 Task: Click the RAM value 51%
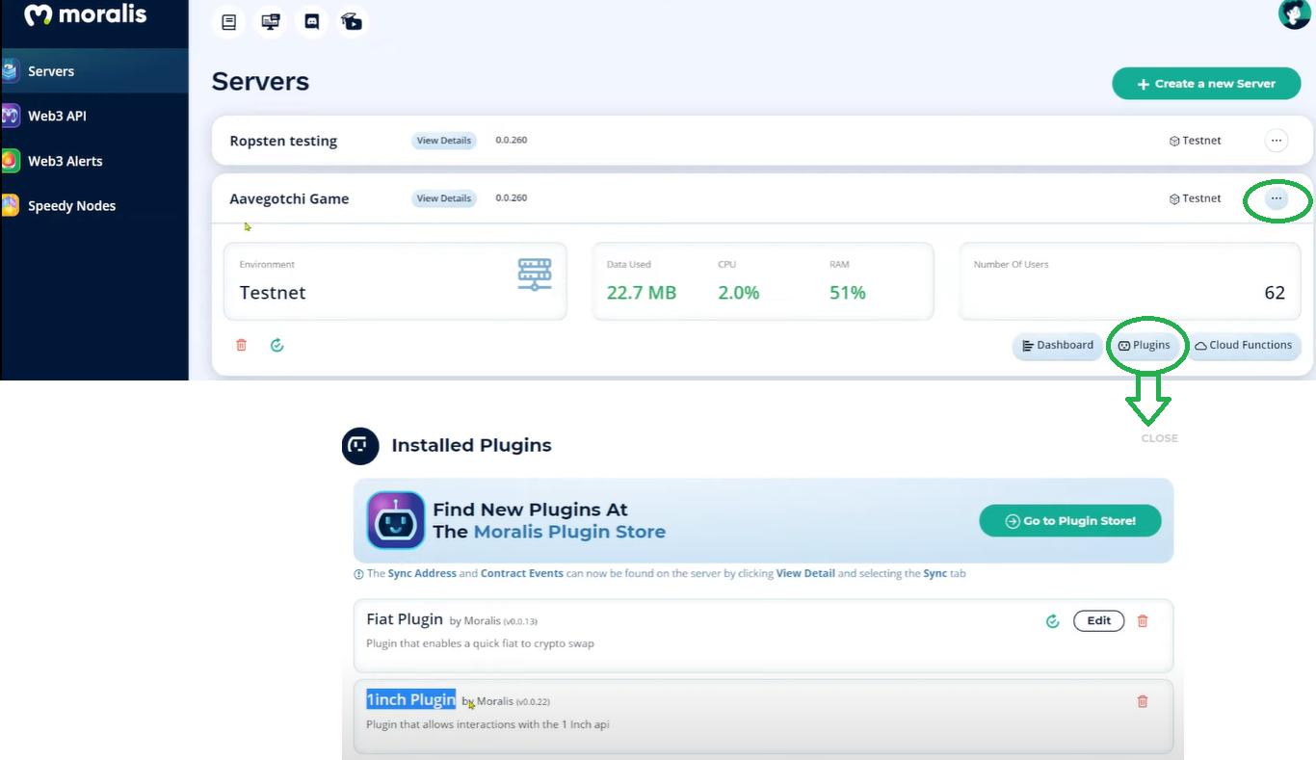[848, 293]
